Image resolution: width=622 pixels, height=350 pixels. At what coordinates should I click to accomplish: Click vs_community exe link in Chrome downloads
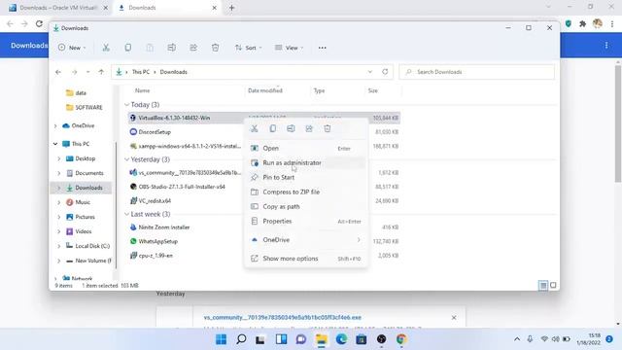click(x=283, y=318)
